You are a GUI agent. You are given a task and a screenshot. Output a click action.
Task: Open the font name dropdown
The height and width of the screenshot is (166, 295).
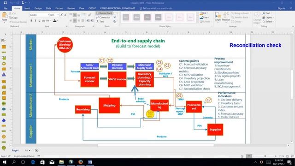point(48,15)
